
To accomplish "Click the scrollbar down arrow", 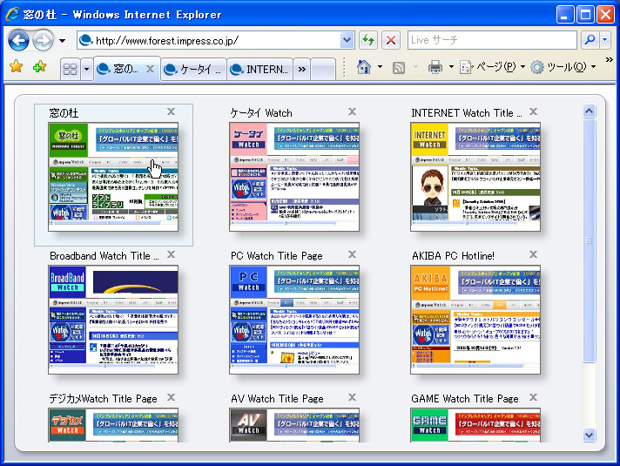I will coord(590,436).
